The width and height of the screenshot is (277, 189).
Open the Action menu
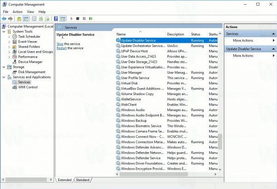coord(18,12)
